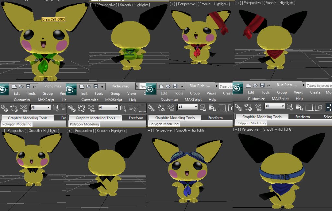Open Group menu in leftmost Pichu.max window
Screen dimensions: 332x211
pos(48,93)
